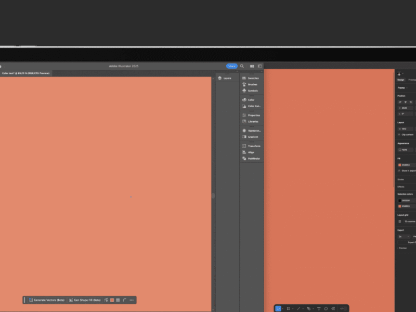Click Generate Vectors (Beta) in the contextual bar
The width and height of the screenshot is (416, 312).
(47, 300)
